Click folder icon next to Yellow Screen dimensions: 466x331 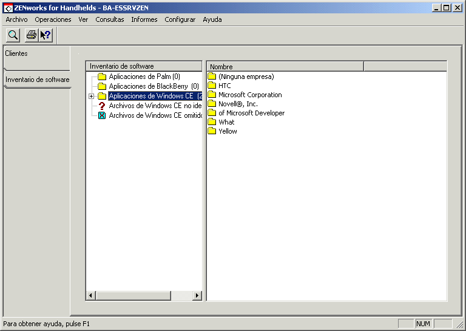(x=212, y=131)
